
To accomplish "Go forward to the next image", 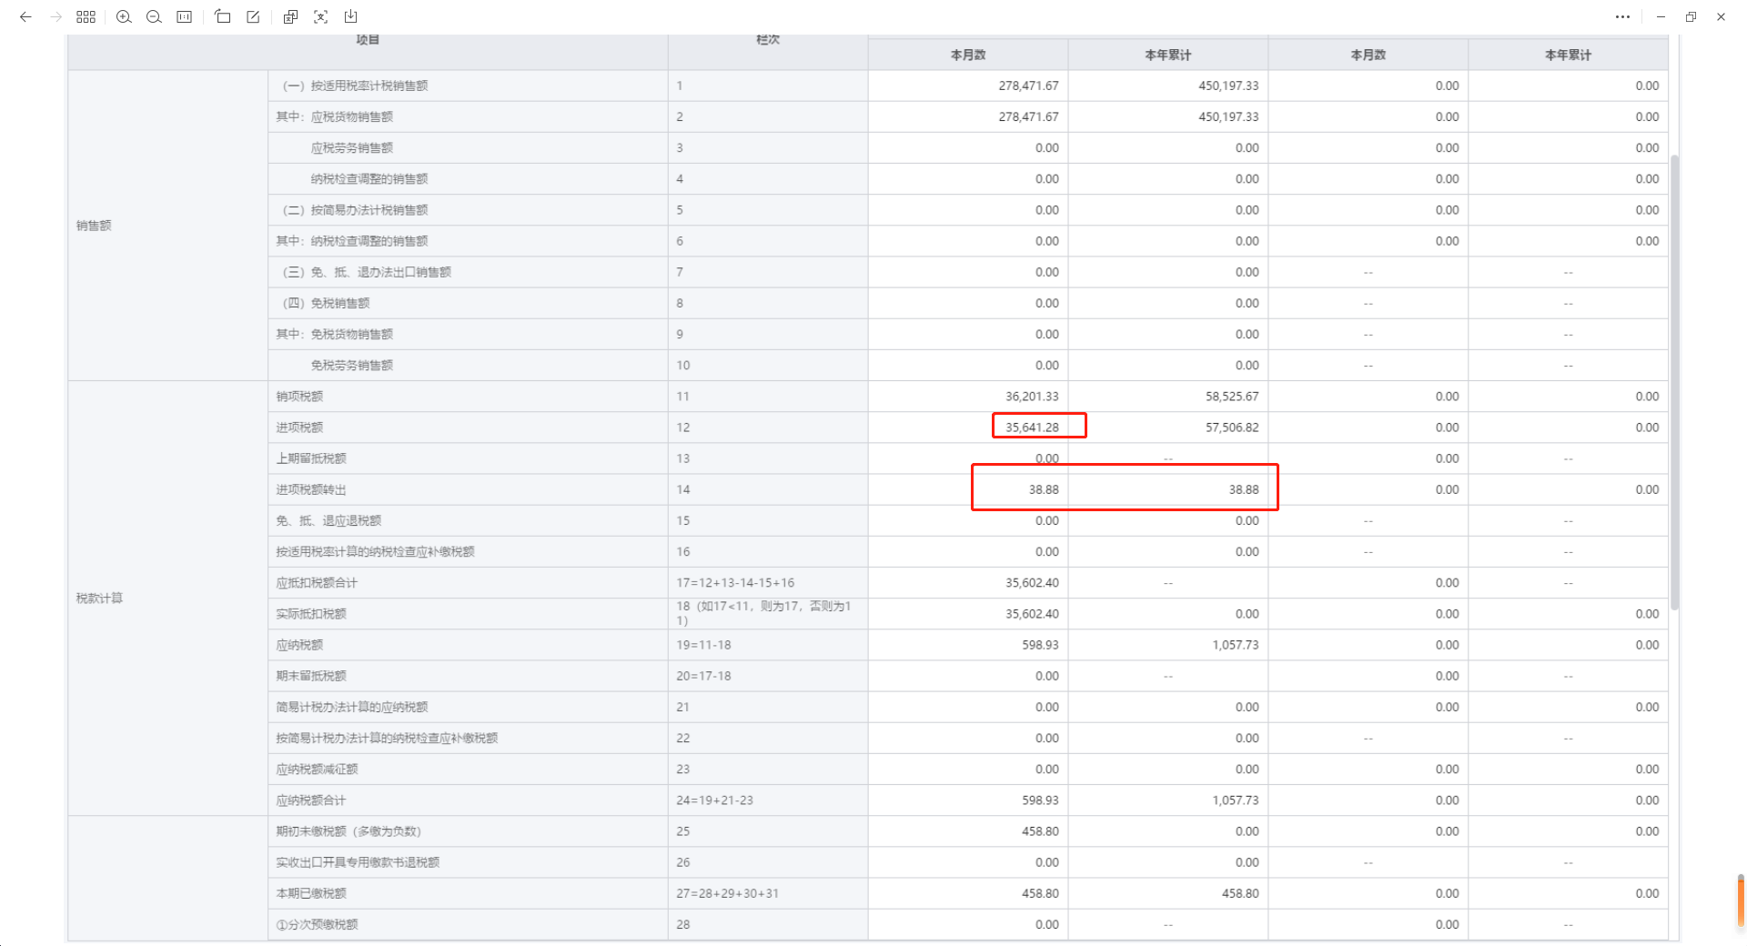I will click(56, 16).
